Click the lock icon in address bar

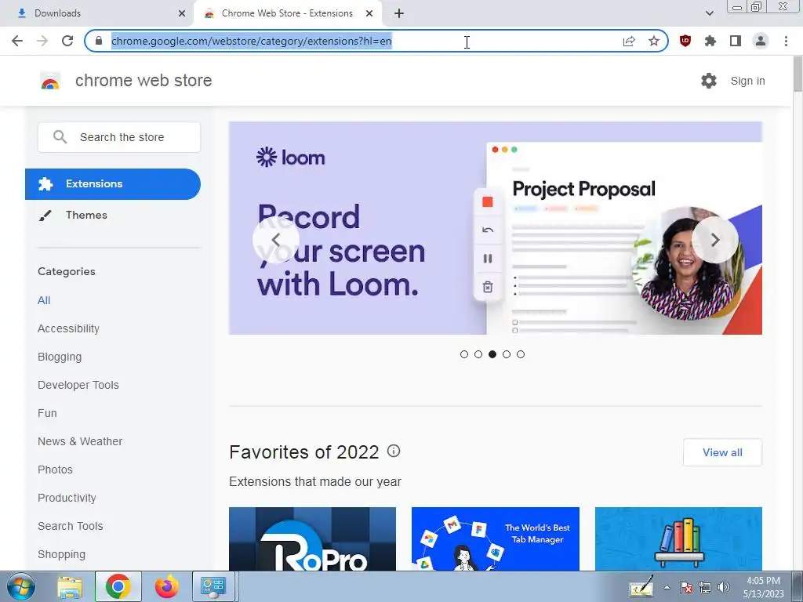[x=99, y=41]
